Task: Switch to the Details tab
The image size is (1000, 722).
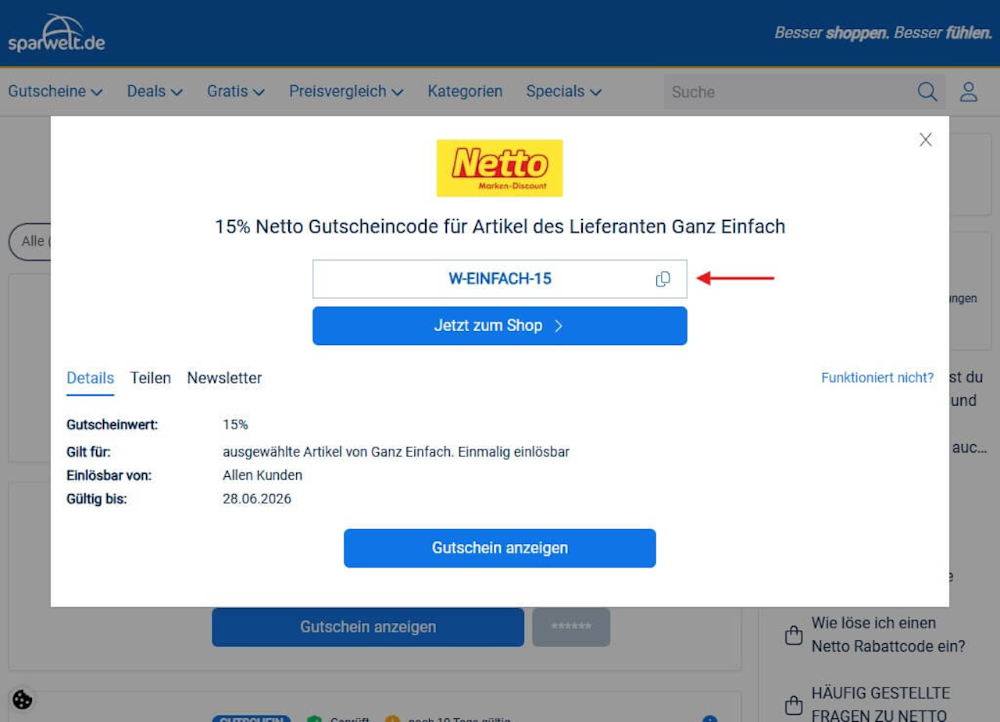Action: [90, 379]
